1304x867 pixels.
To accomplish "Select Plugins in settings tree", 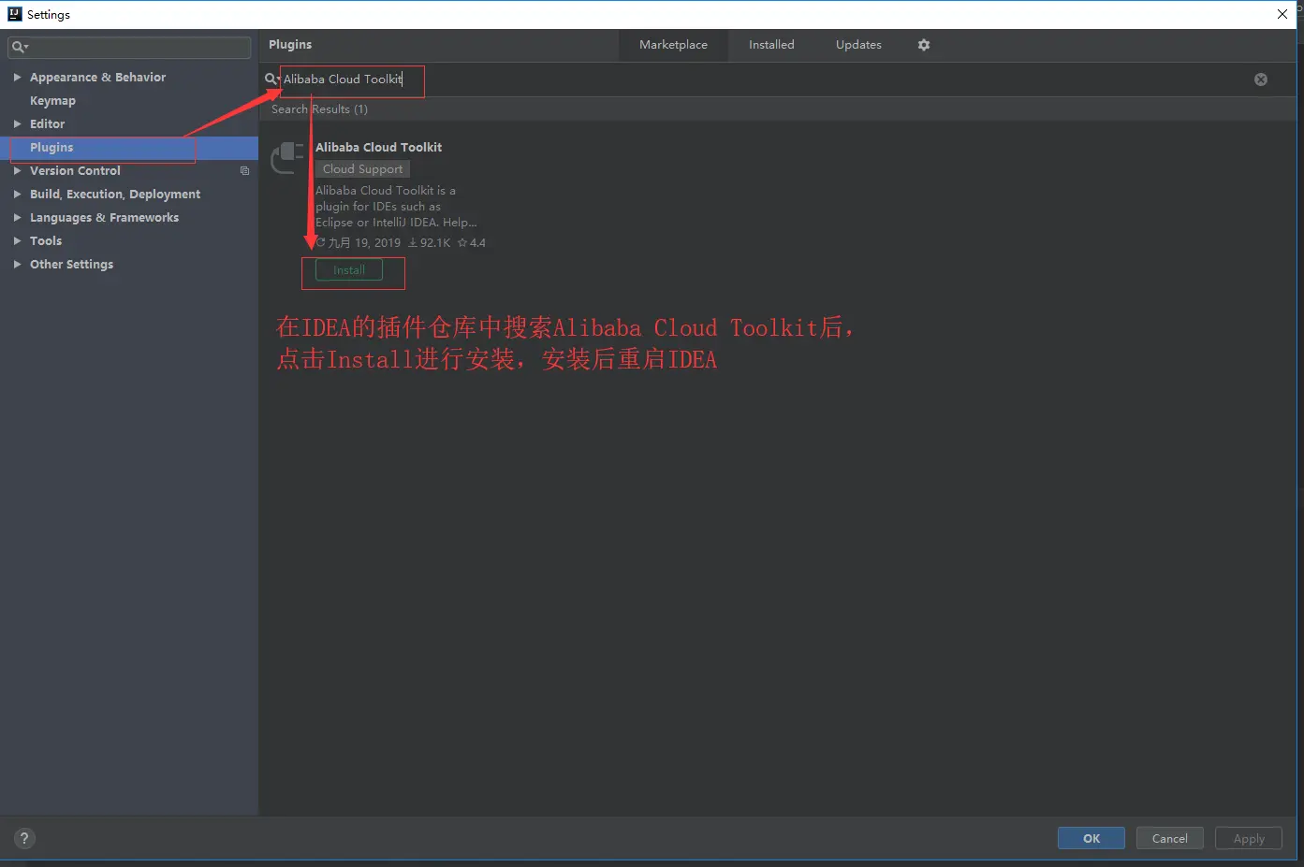I will 129,148.
